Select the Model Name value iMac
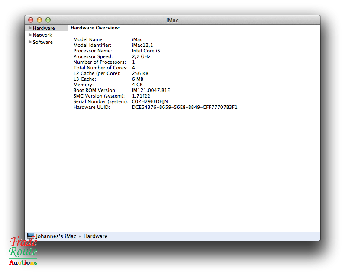This screenshot has height=275, width=345. [x=137, y=39]
